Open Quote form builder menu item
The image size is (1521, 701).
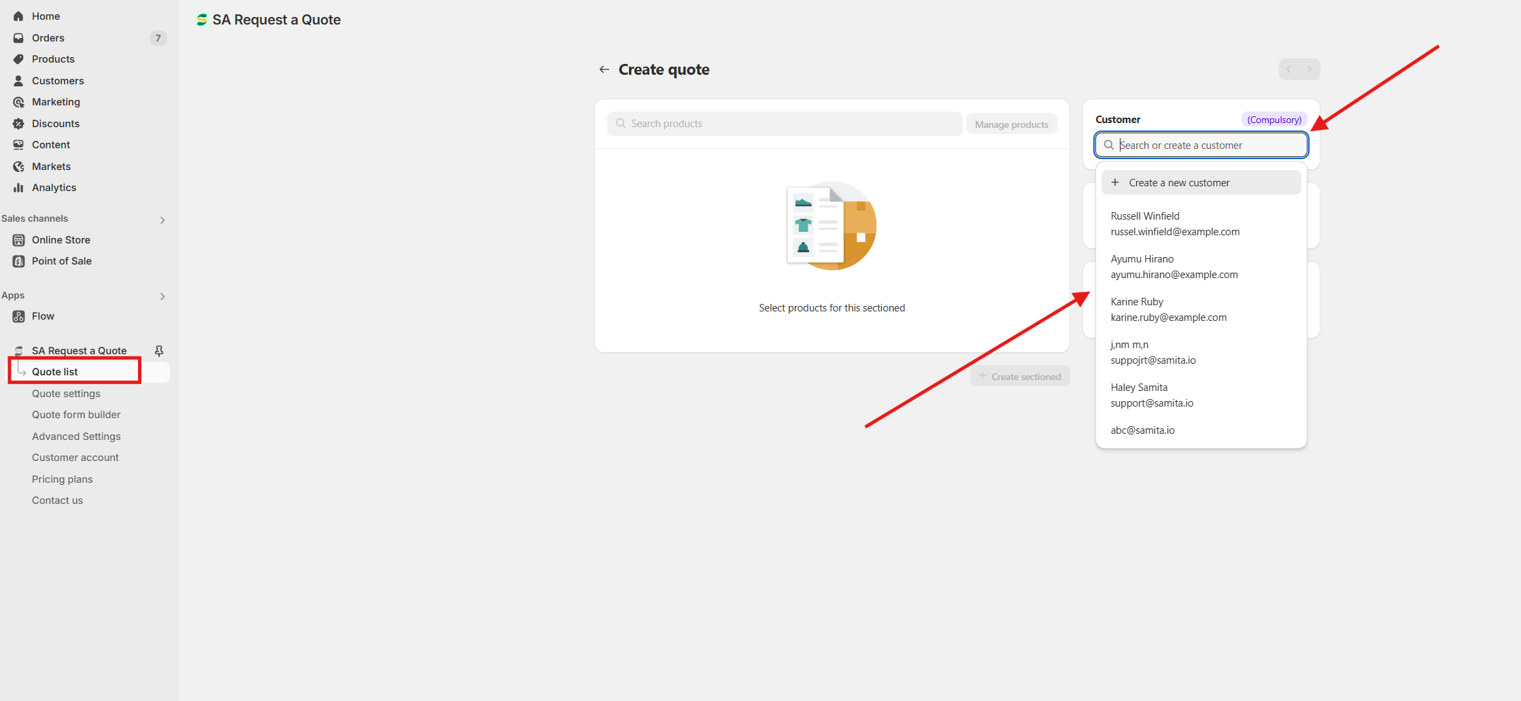point(76,415)
